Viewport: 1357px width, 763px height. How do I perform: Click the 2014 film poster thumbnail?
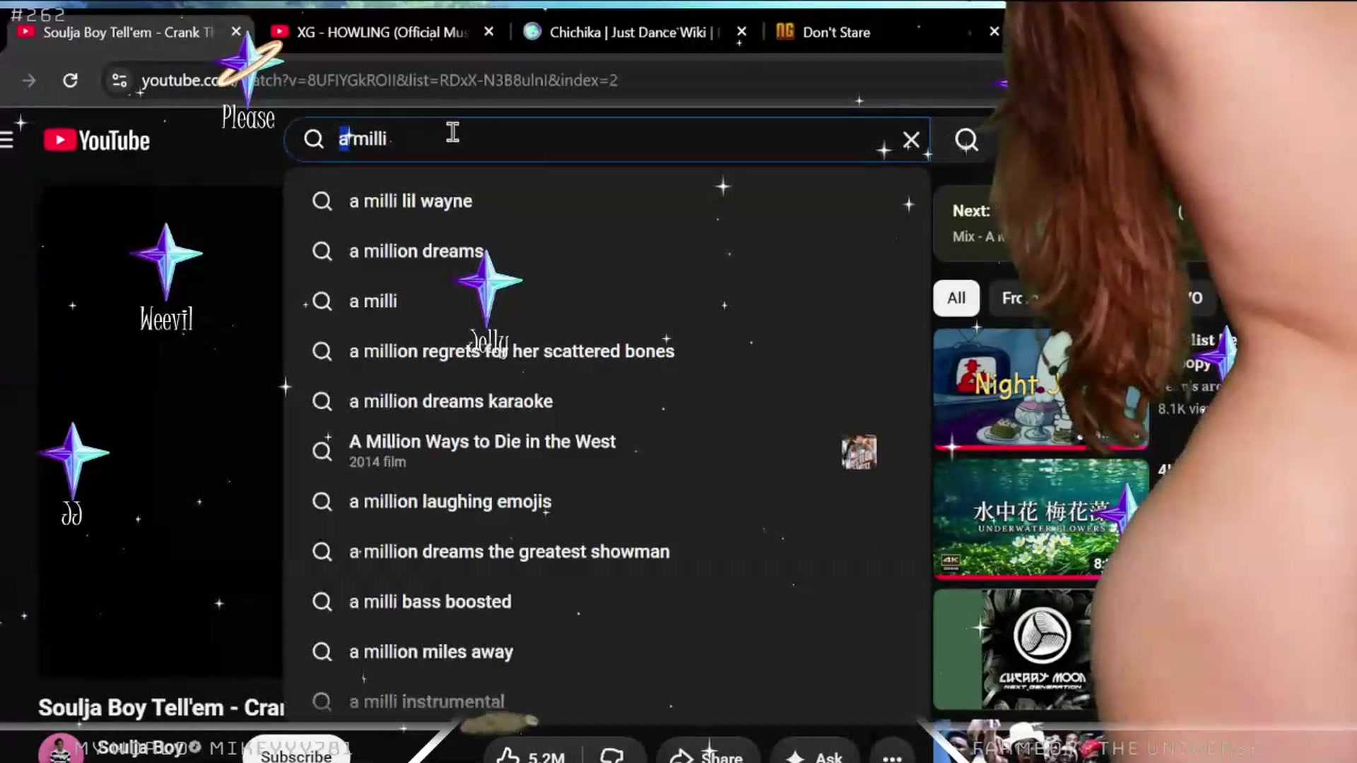(x=859, y=451)
